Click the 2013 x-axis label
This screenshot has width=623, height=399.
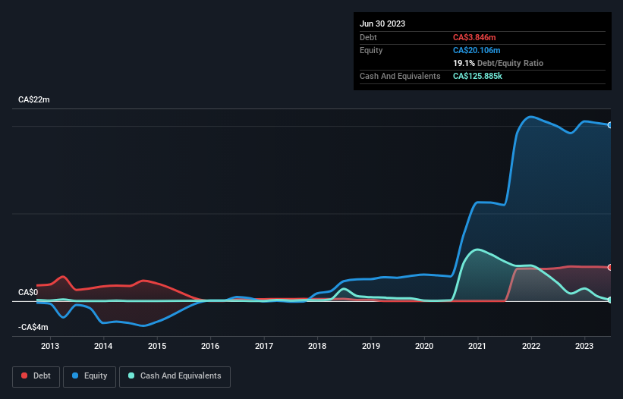tap(50, 346)
